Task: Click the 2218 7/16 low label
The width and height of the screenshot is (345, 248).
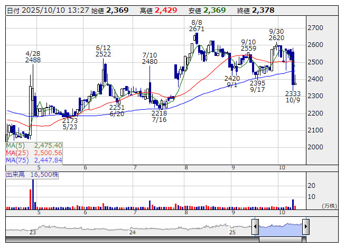Action: coord(160,117)
